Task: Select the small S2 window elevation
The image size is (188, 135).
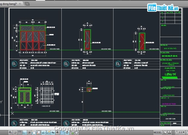Action: (89, 89)
